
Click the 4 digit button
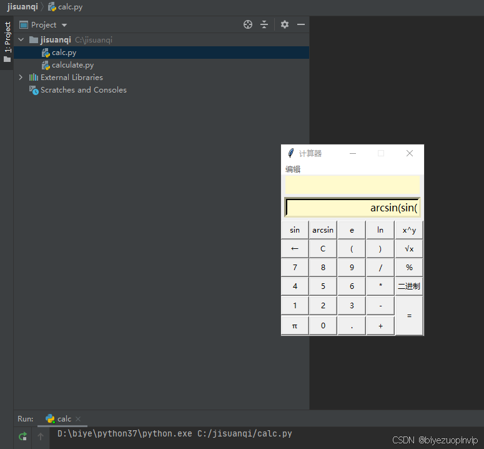[x=295, y=286]
